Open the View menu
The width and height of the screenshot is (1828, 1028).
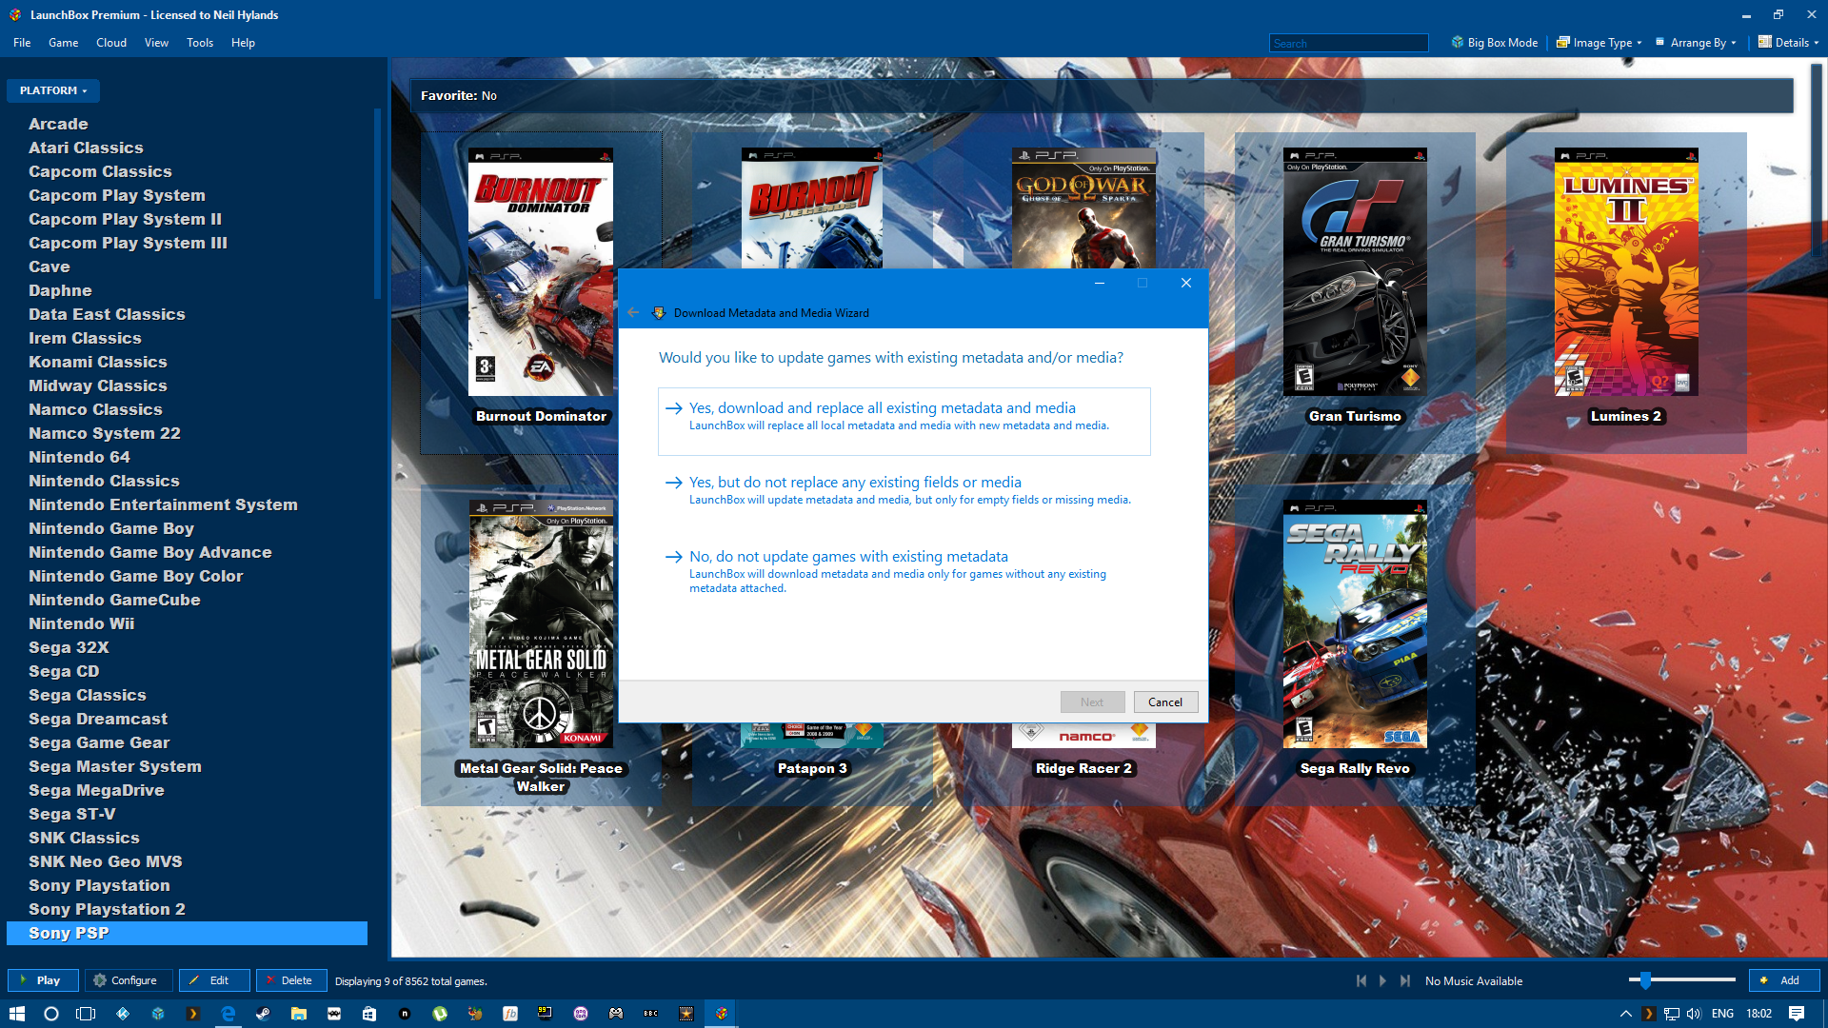click(x=156, y=43)
